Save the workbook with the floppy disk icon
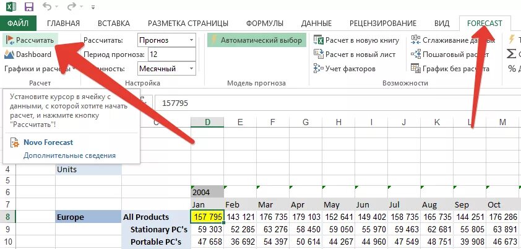Image resolution: width=521 pixels, height=249 pixels. click(29, 7)
